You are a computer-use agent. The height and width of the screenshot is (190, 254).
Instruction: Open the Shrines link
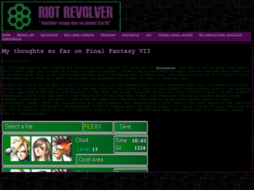pos(108,35)
